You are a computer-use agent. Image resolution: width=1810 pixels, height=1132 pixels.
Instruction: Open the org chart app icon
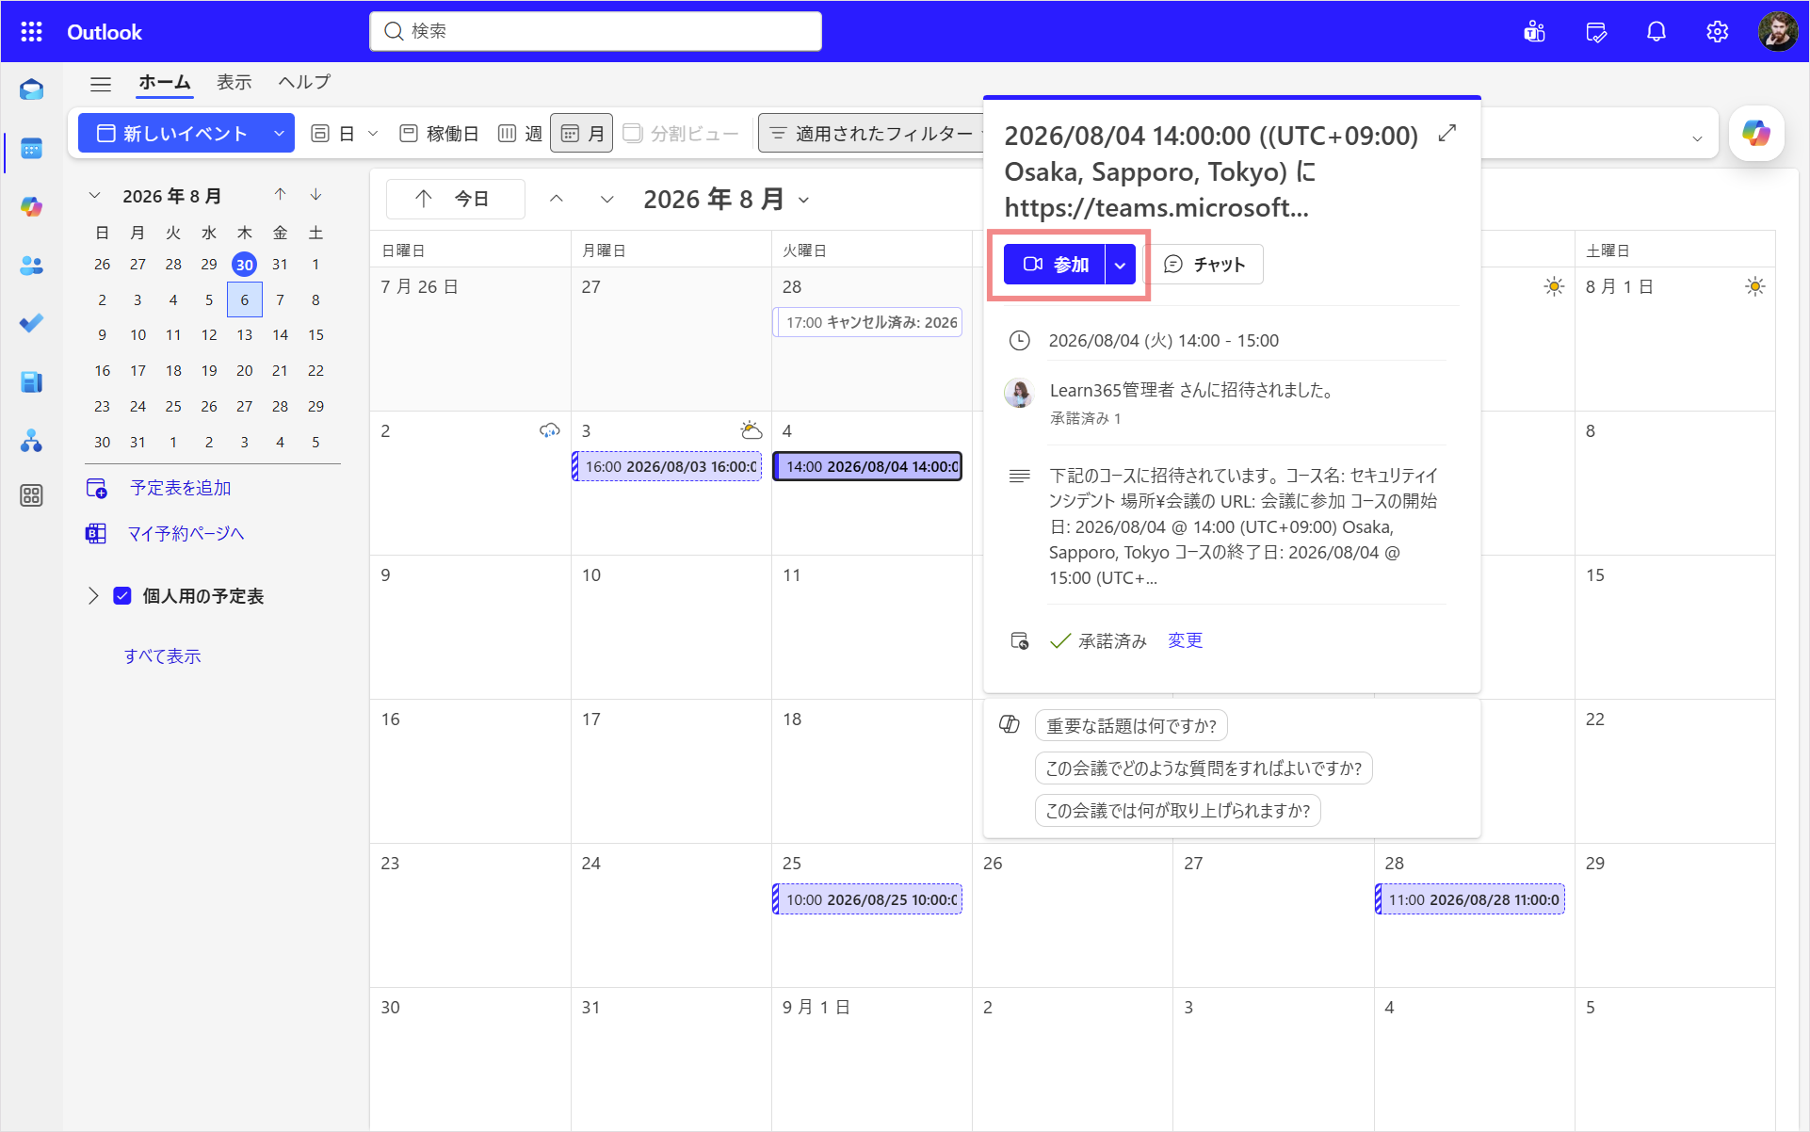tap(31, 440)
